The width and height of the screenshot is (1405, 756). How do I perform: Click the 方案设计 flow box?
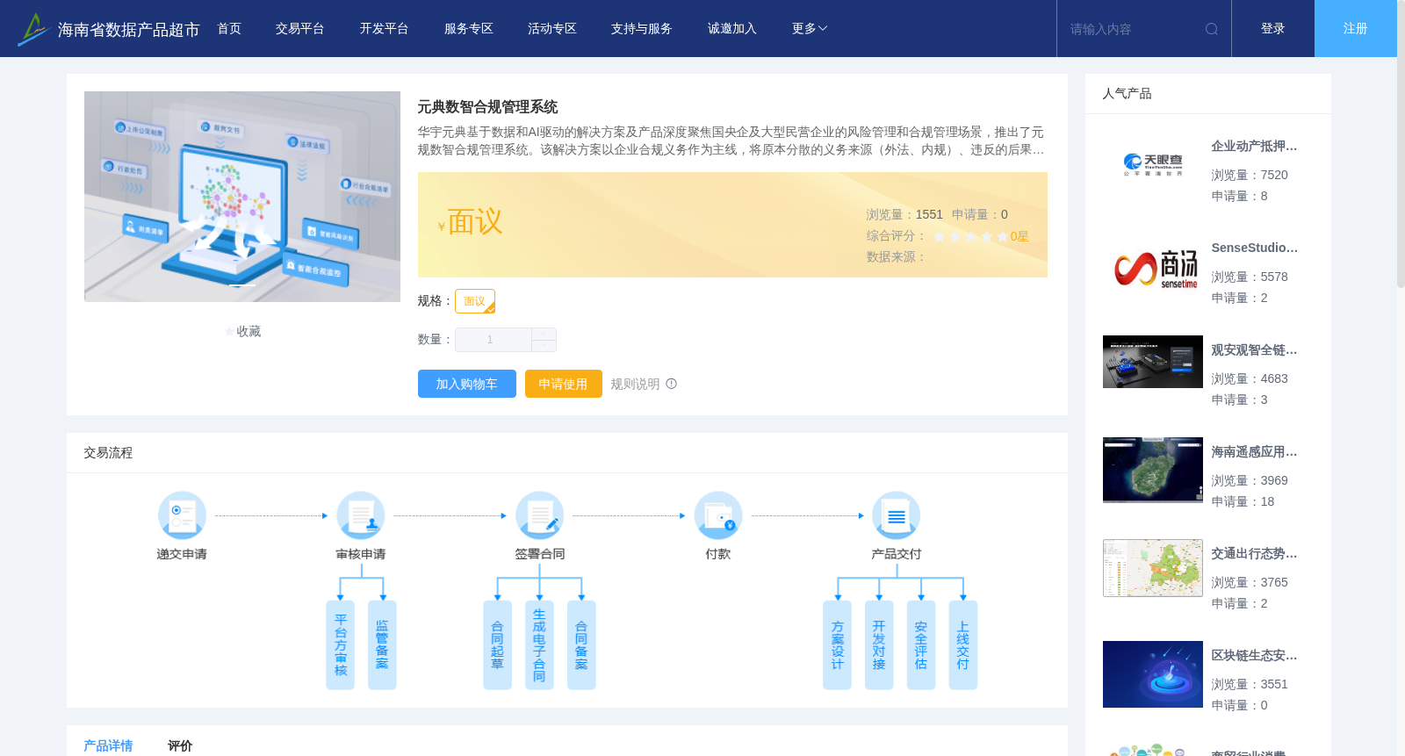pyautogui.click(x=837, y=645)
